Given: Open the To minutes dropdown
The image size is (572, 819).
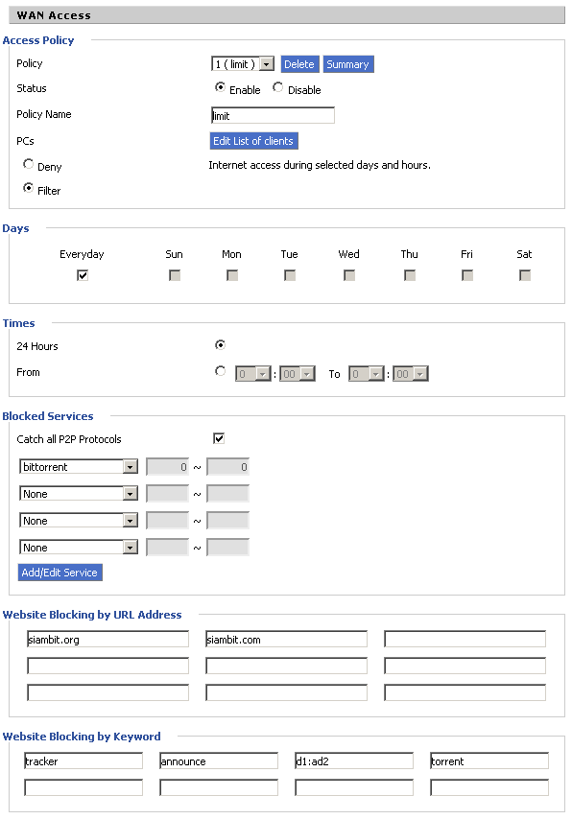Looking at the screenshot, I should [411, 374].
